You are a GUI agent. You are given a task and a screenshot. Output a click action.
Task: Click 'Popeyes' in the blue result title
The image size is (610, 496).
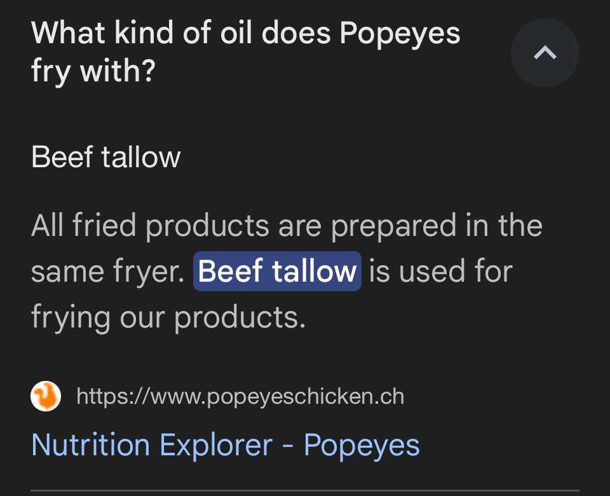tap(362, 444)
